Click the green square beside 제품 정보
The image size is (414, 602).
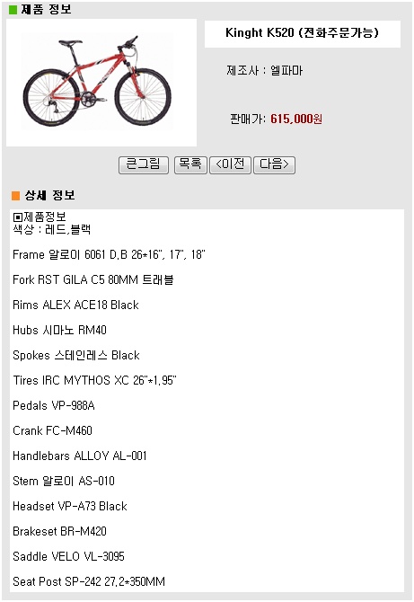[x=13, y=10]
